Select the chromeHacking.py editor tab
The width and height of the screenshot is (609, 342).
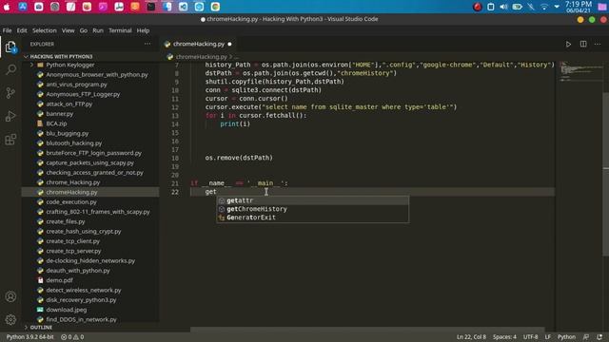point(199,45)
